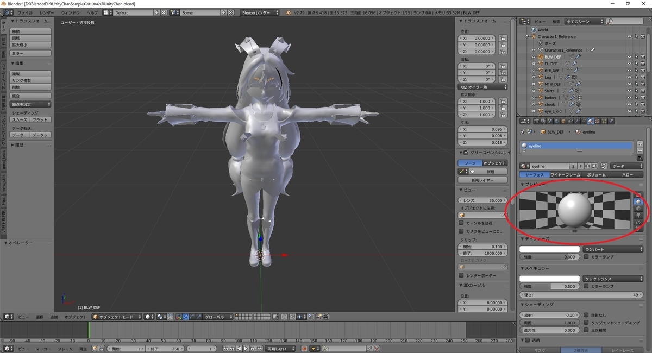Click the specular white color swatch
652x353 pixels.
pos(549,279)
